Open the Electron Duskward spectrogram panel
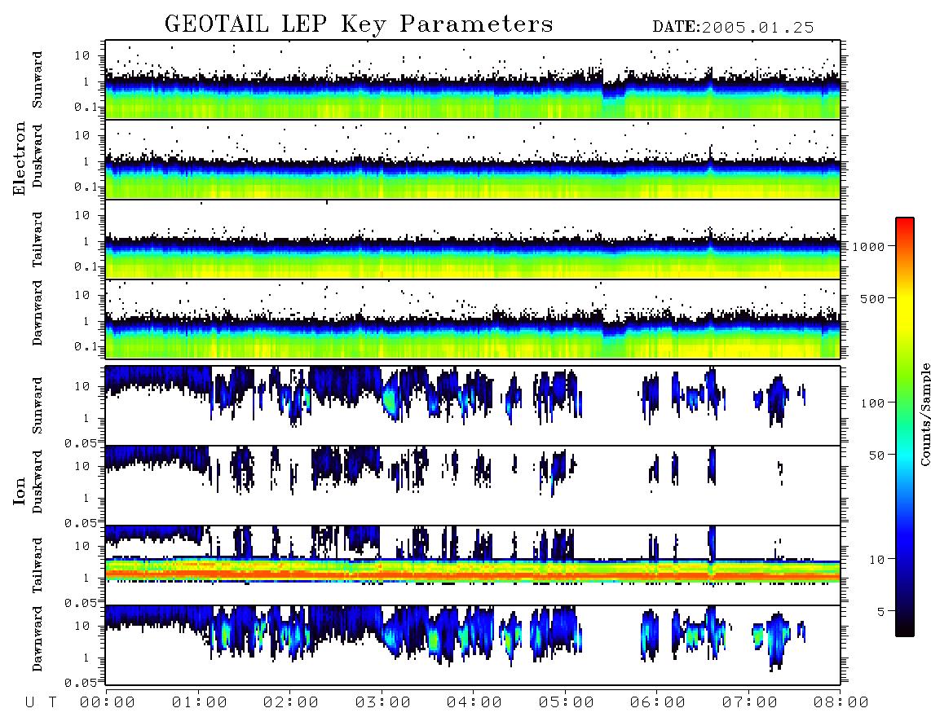Viewport: 931px width, 717px height. click(x=473, y=160)
